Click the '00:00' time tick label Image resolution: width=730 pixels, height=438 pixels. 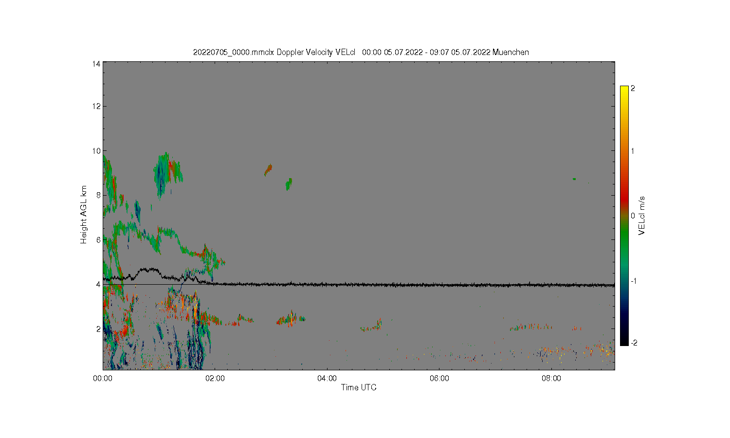click(103, 378)
